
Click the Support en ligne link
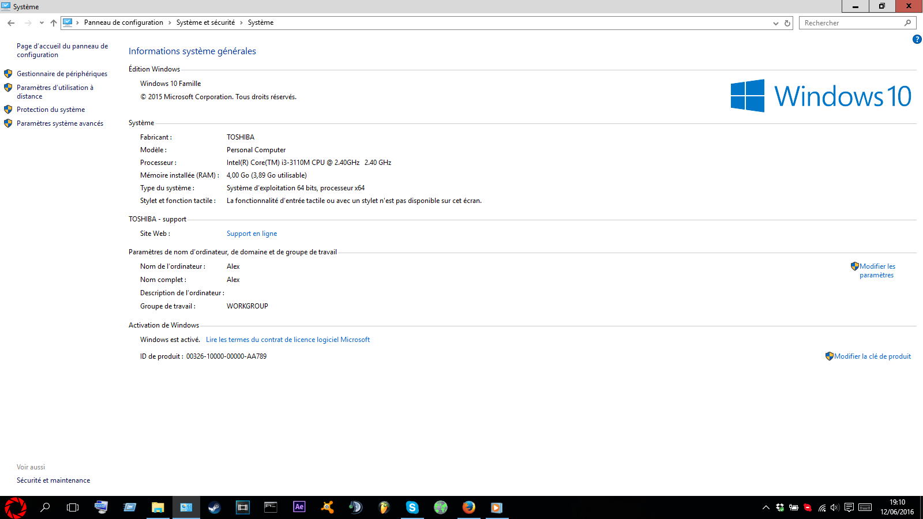click(252, 234)
